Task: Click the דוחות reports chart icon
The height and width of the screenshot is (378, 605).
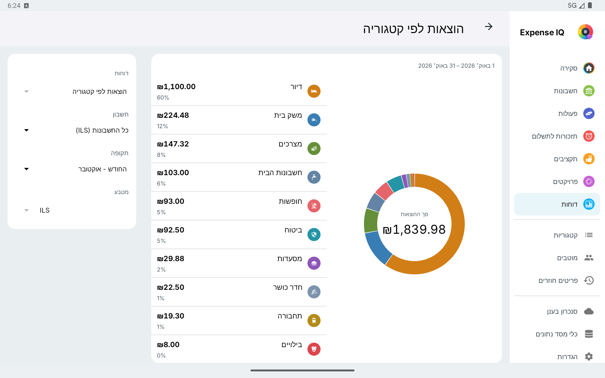Action: (x=589, y=204)
